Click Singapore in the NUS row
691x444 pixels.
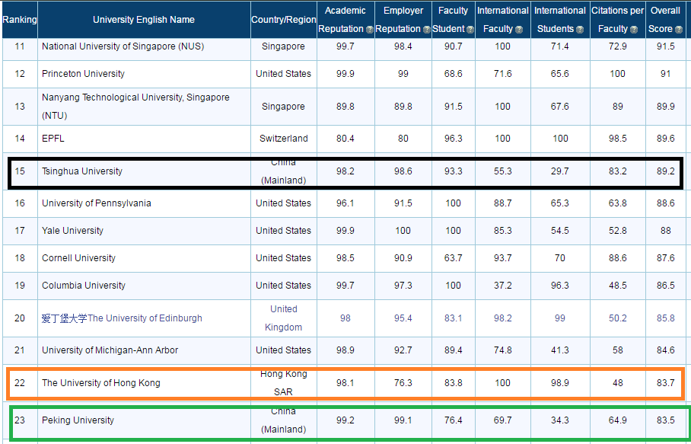coord(283,46)
